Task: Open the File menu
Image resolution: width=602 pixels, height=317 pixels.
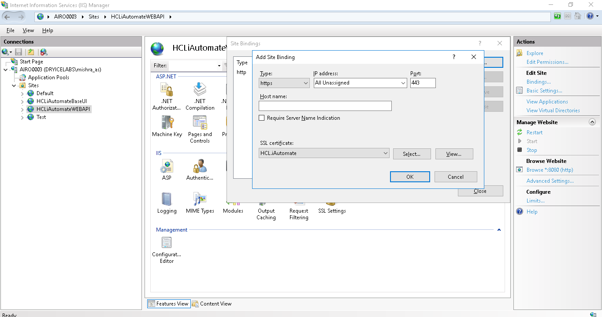Action: (x=11, y=30)
